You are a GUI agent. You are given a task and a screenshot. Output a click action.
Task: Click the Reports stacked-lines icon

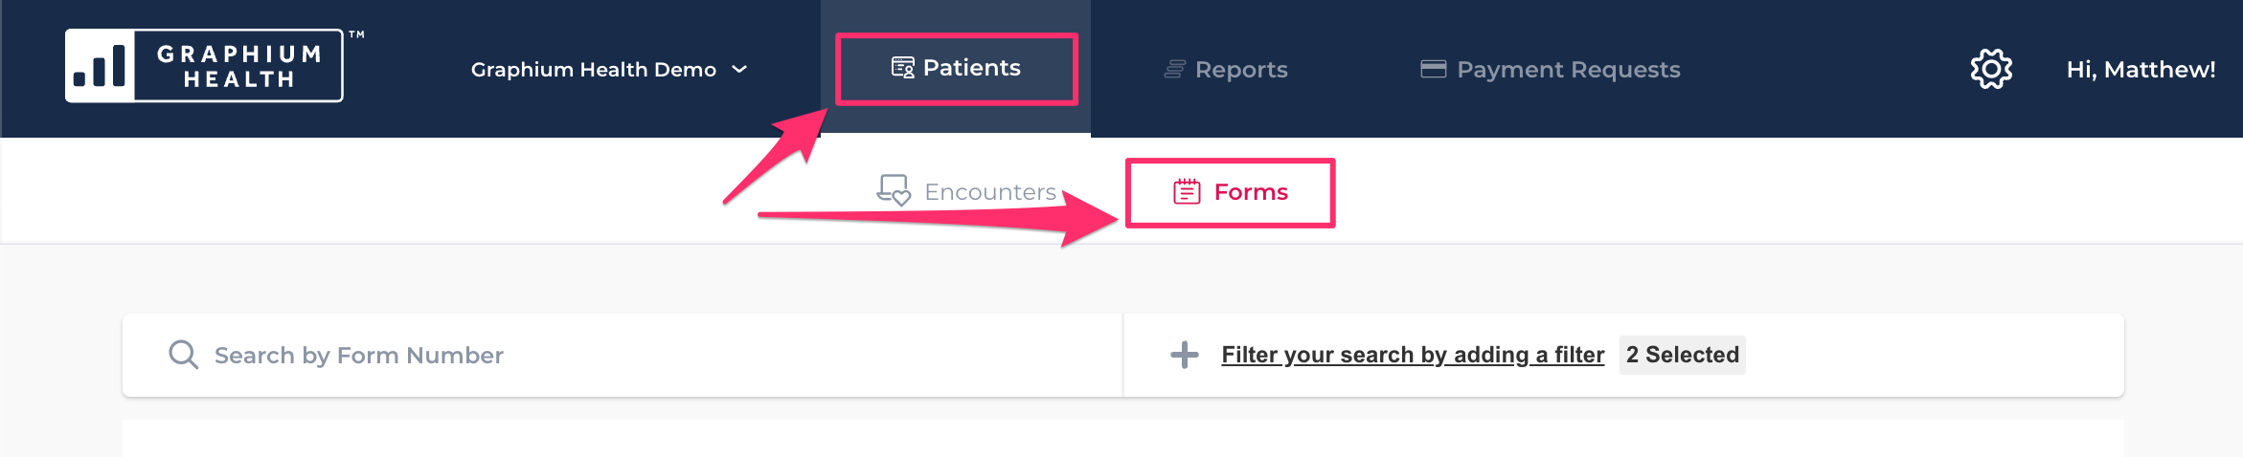coord(1174,70)
